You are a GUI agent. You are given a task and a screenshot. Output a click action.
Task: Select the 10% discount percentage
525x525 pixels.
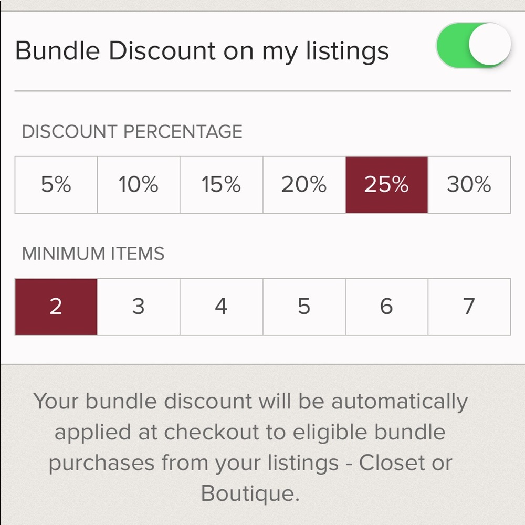(x=138, y=185)
